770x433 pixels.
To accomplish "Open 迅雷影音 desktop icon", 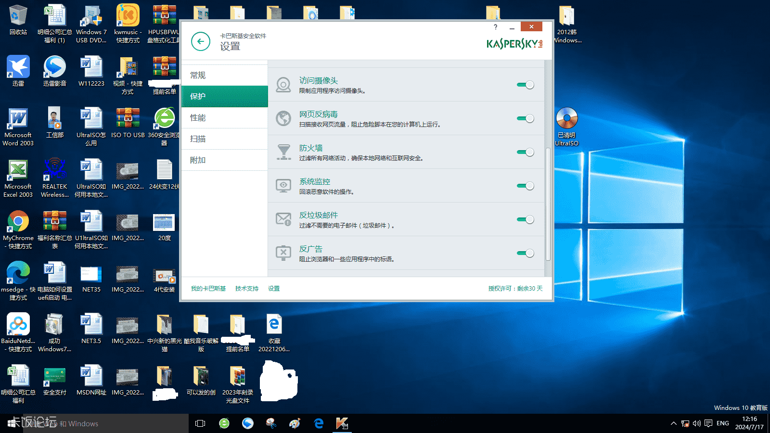I will click(x=55, y=71).
